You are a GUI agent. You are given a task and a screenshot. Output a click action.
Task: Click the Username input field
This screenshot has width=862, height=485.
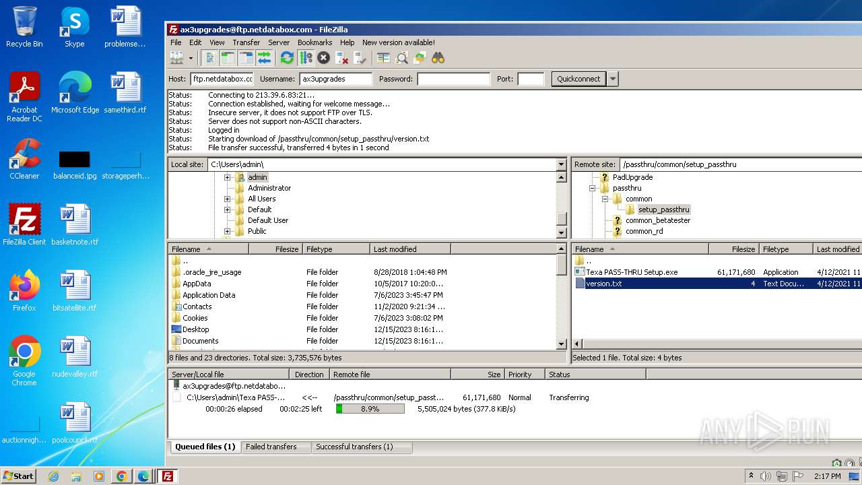[x=335, y=79]
